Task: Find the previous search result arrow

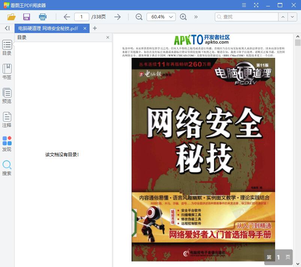Action: (283, 17)
